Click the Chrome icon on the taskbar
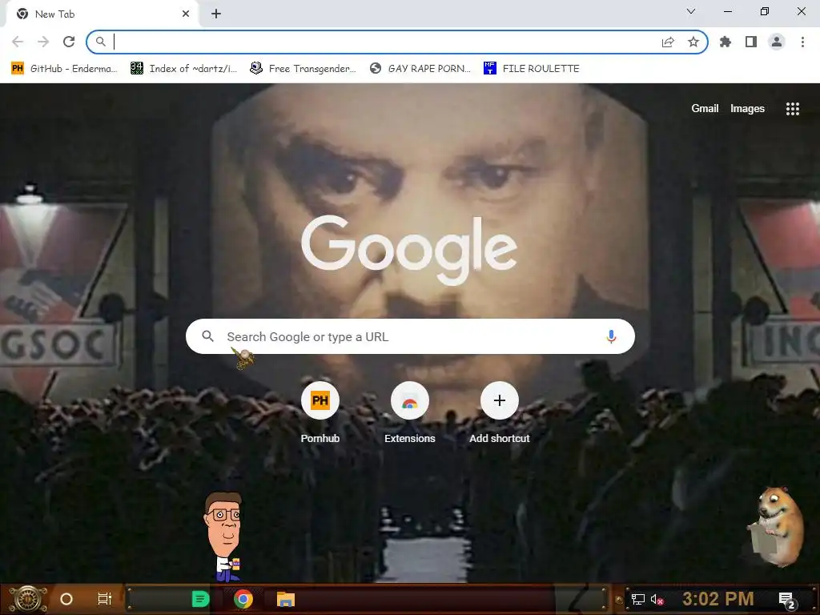The height and width of the screenshot is (615, 820). click(x=243, y=599)
